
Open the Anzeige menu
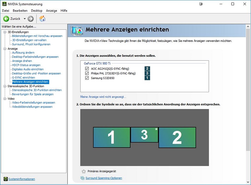coord(51,11)
